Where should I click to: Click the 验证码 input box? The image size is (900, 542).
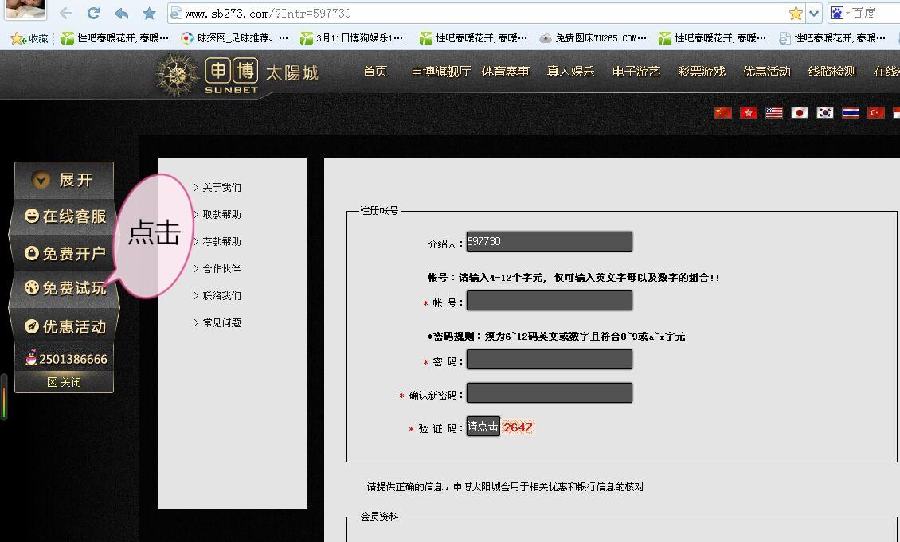point(483,426)
